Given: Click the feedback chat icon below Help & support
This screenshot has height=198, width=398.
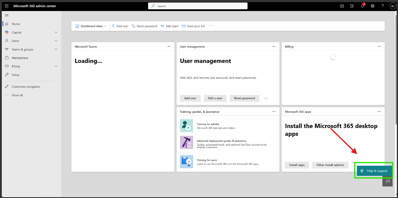Looking at the screenshot, I should tap(388, 181).
